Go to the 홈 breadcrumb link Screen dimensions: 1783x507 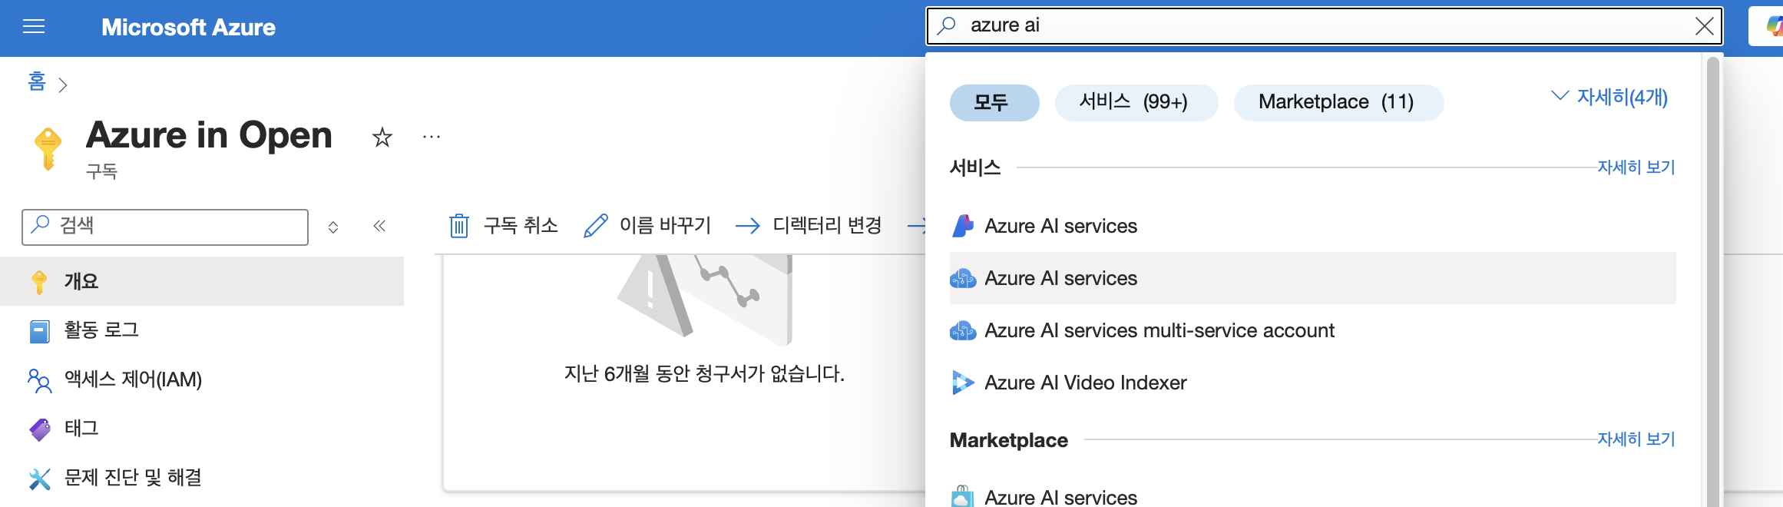tap(37, 81)
